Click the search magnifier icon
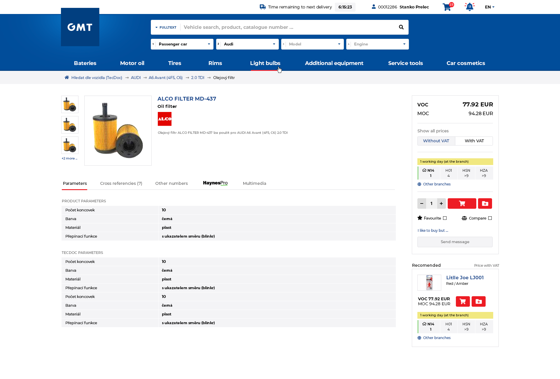Image resolution: width=560 pixels, height=379 pixels. coord(401,27)
